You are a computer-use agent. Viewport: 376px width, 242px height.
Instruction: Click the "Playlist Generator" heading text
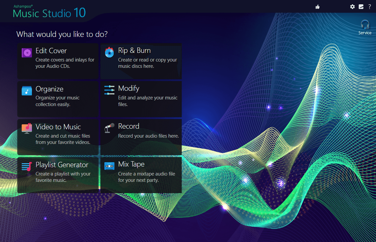pos(62,165)
